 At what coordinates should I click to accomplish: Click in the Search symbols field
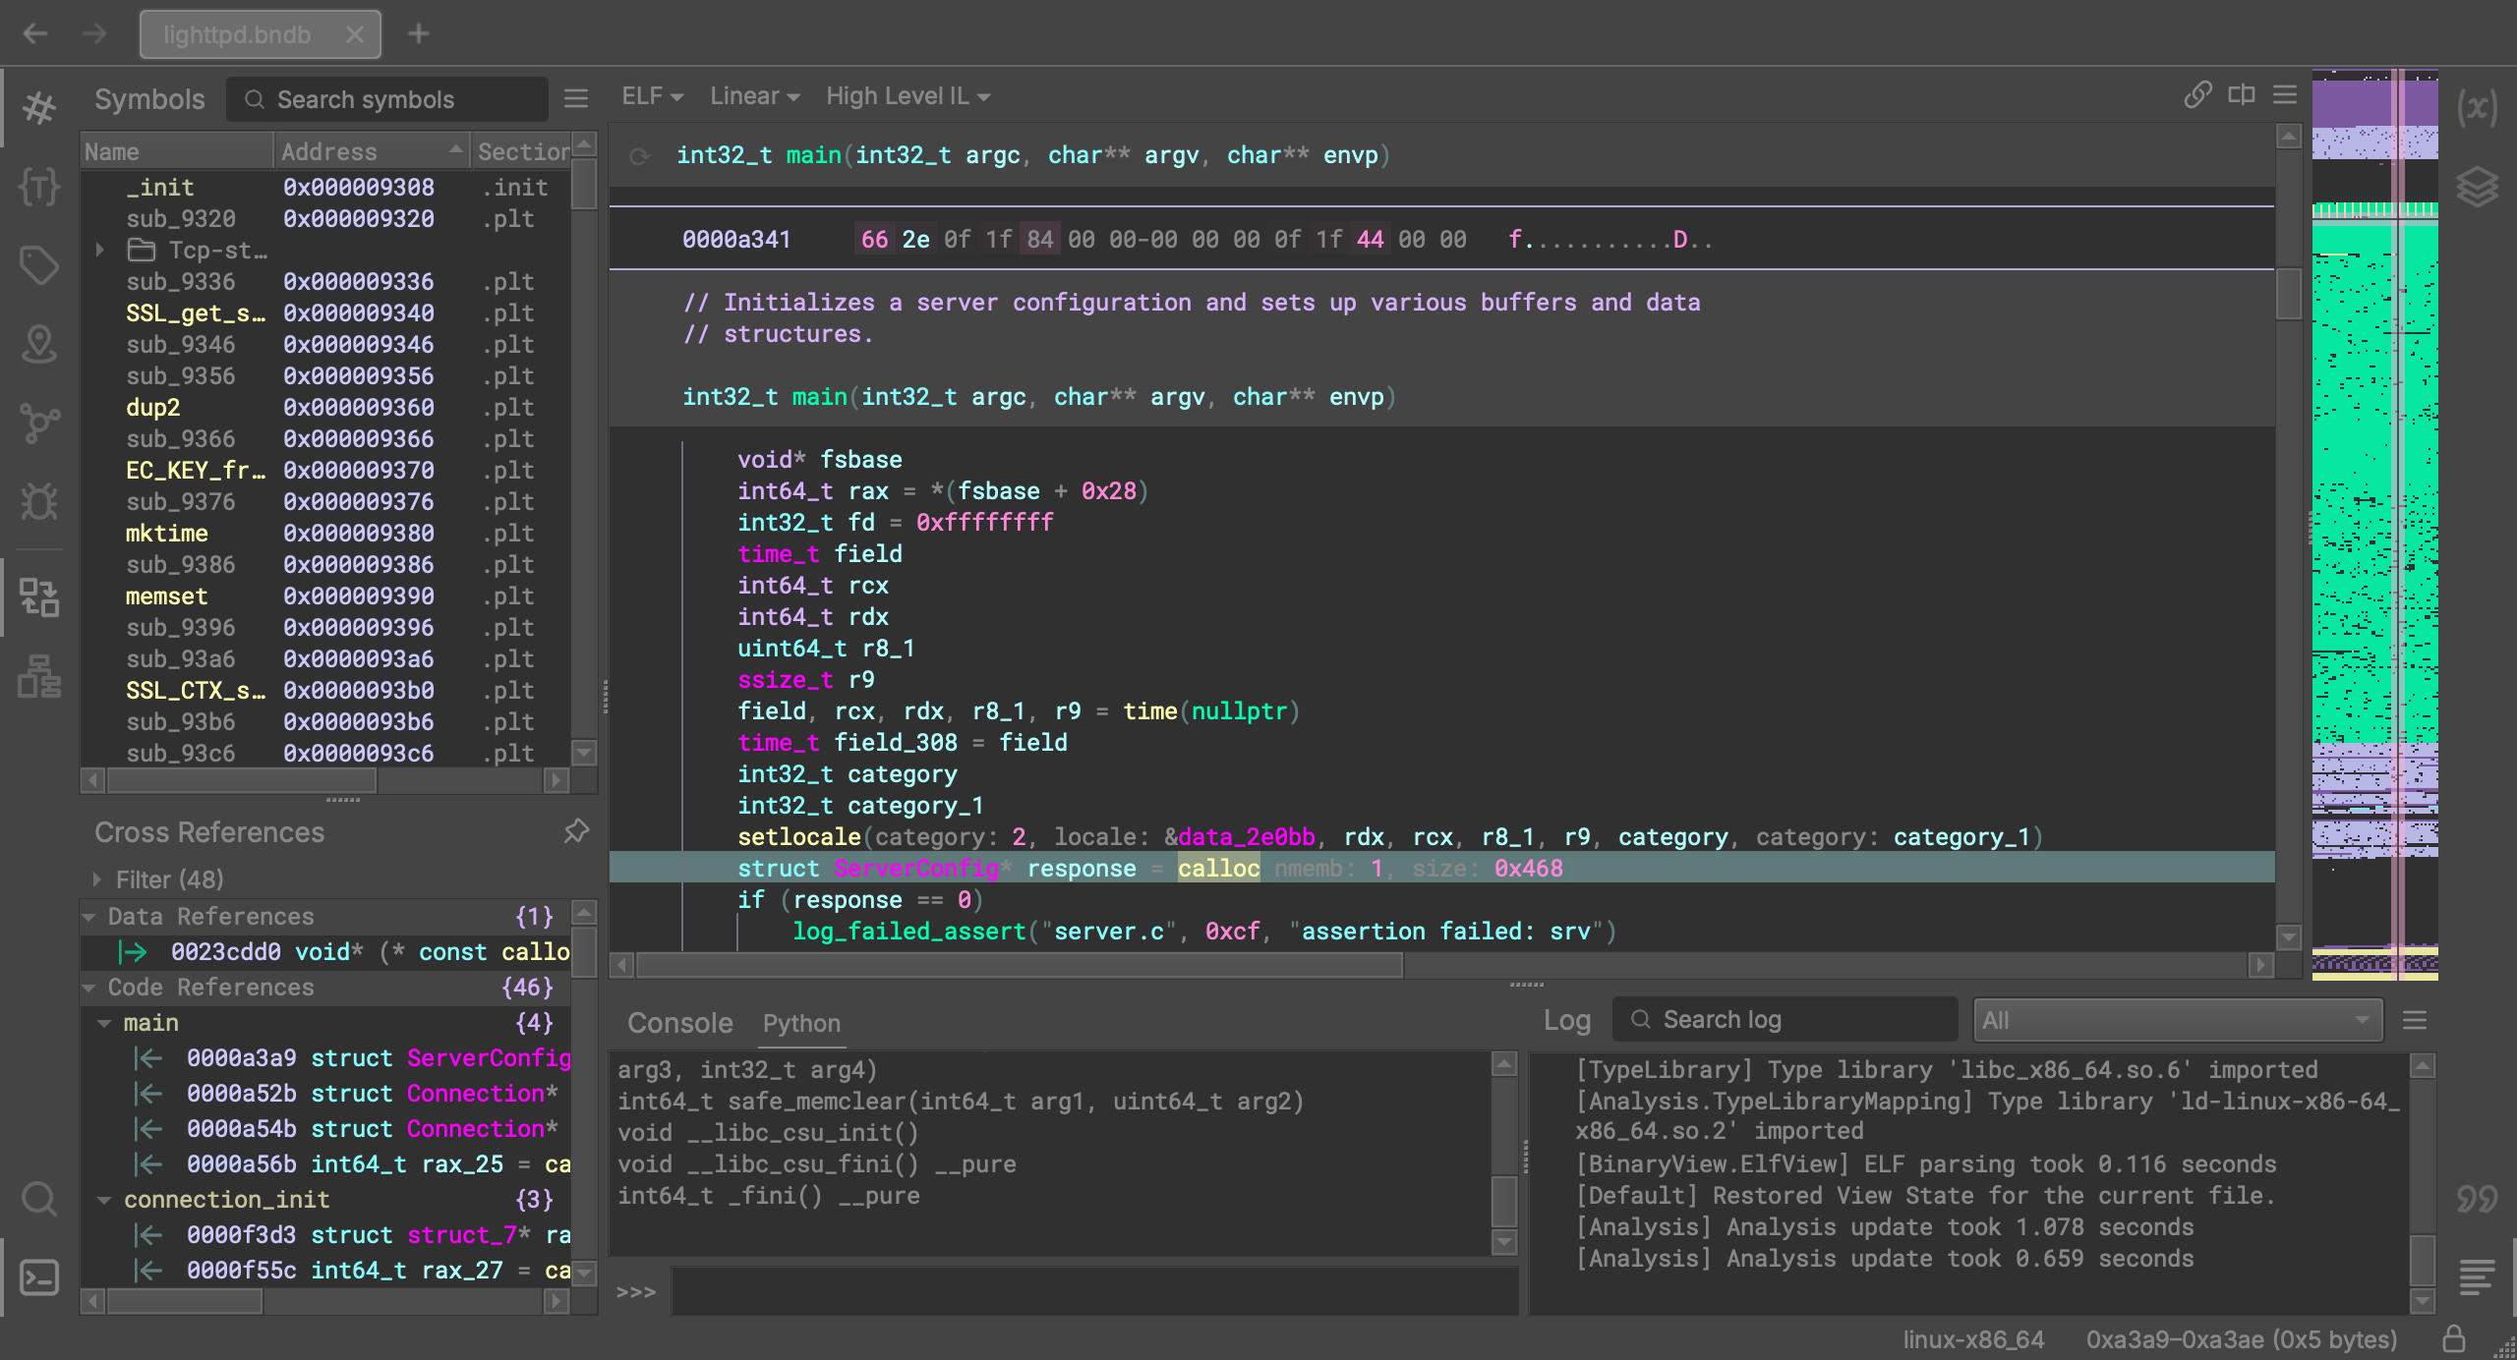(393, 99)
